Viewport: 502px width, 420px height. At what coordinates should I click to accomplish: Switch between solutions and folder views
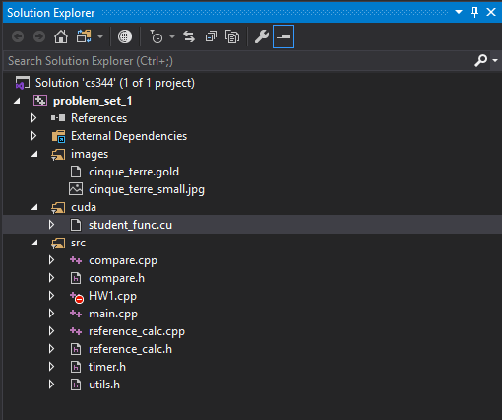click(x=84, y=36)
